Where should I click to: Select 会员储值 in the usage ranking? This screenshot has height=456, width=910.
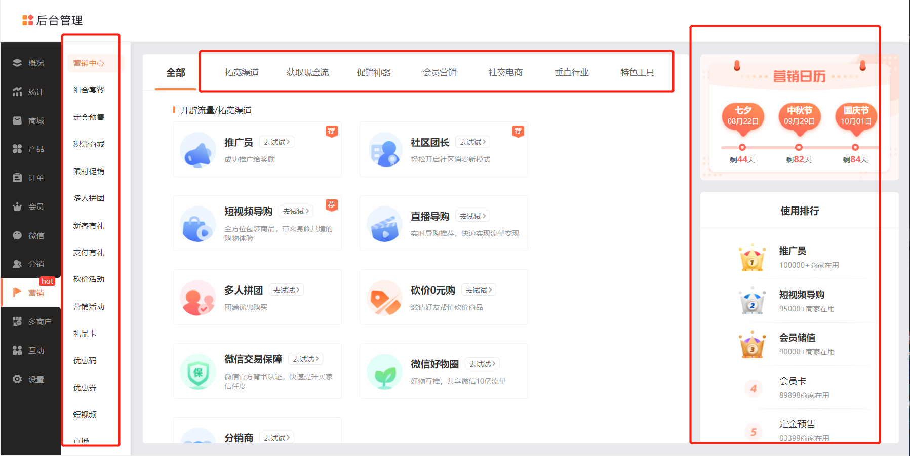click(x=797, y=338)
